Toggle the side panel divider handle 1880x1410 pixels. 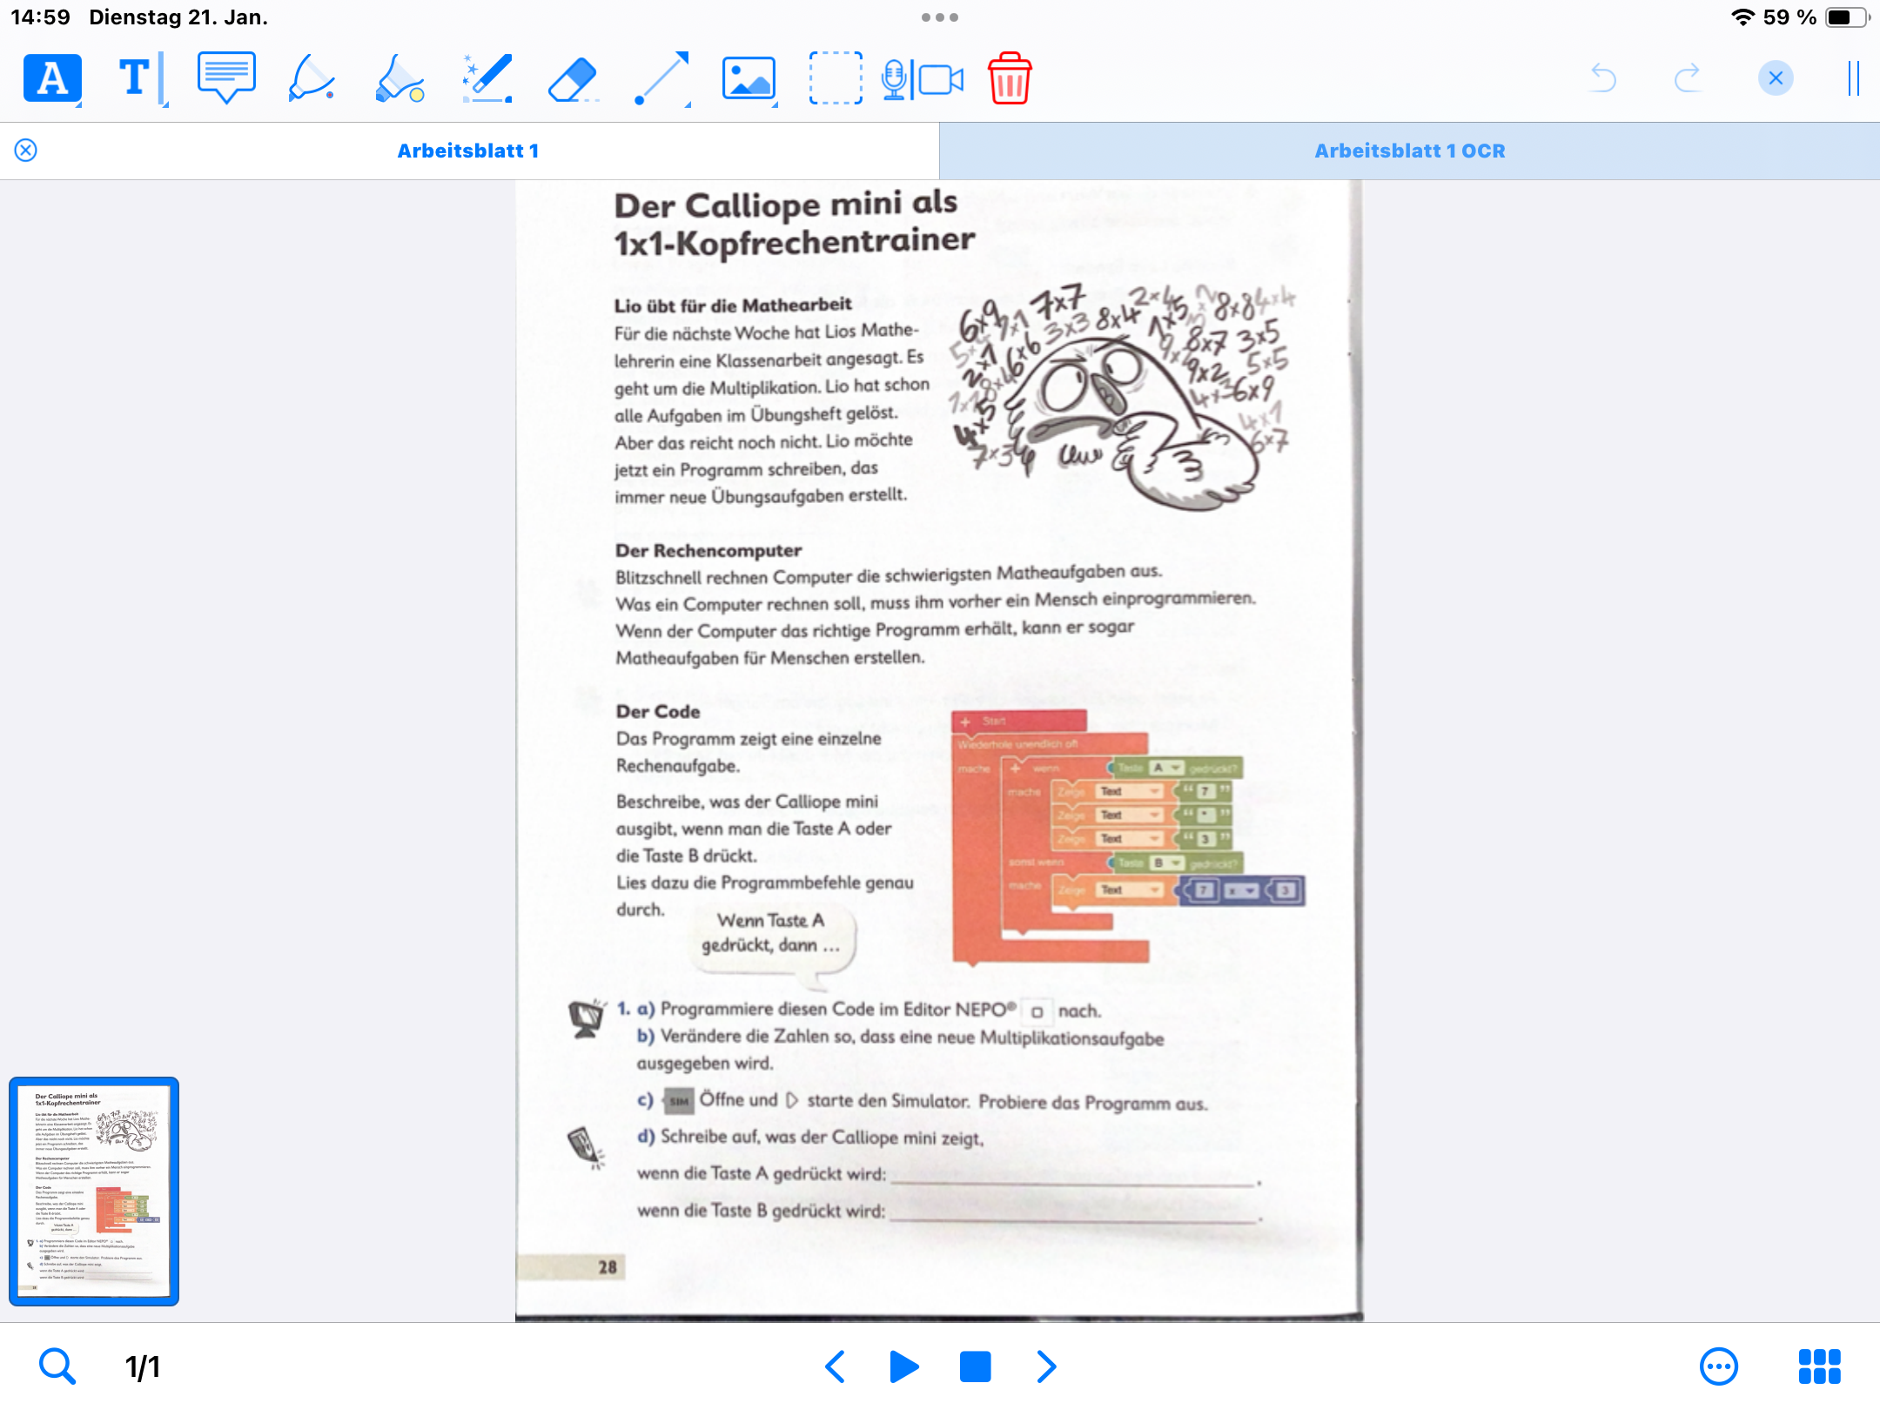[x=1854, y=78]
